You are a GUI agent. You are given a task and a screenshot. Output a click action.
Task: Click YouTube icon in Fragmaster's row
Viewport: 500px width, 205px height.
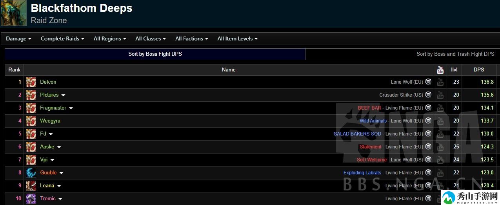tap(440, 108)
